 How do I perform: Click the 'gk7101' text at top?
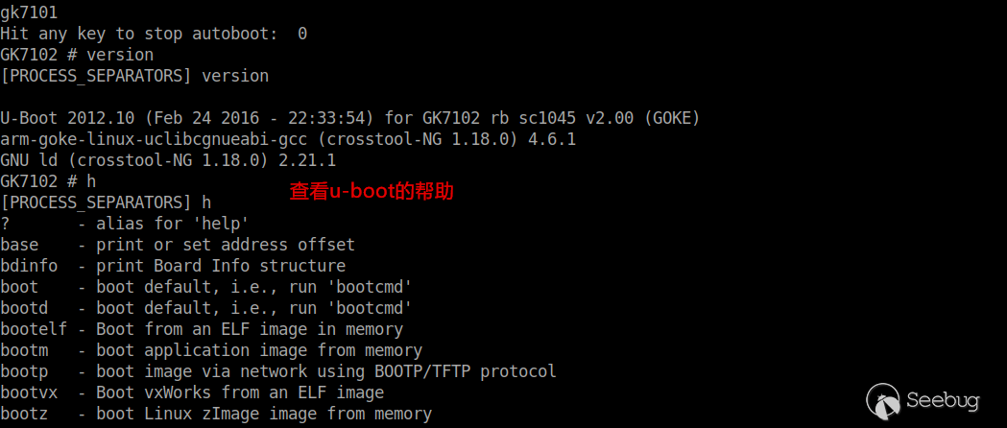pos(29,12)
